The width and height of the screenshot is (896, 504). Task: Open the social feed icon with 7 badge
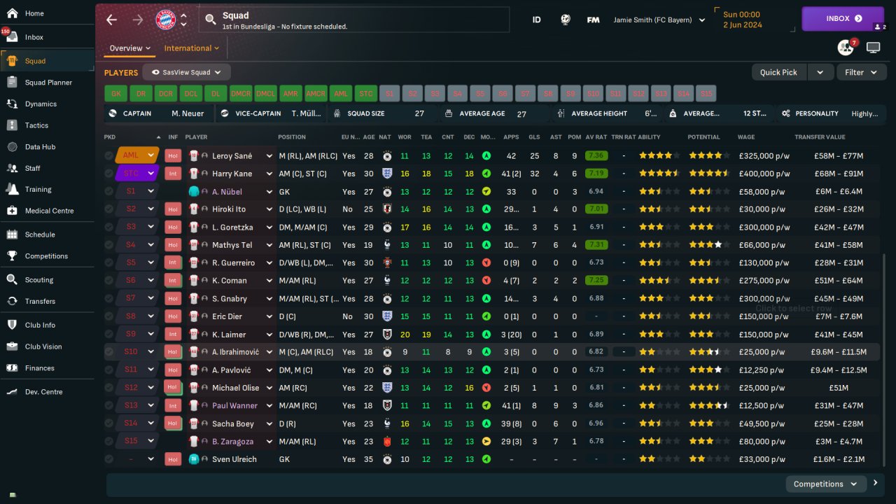point(846,48)
